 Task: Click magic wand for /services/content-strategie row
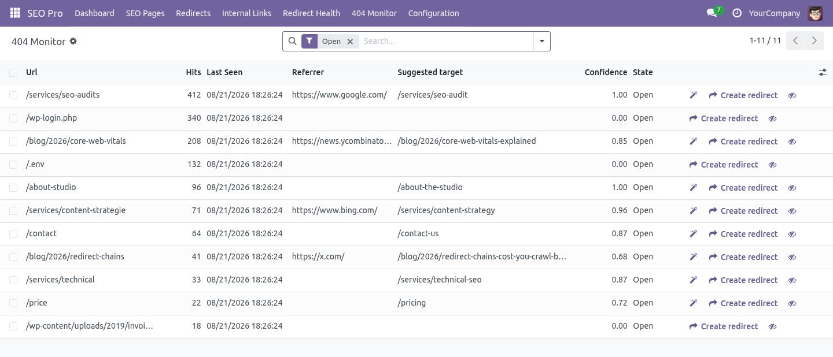693,210
